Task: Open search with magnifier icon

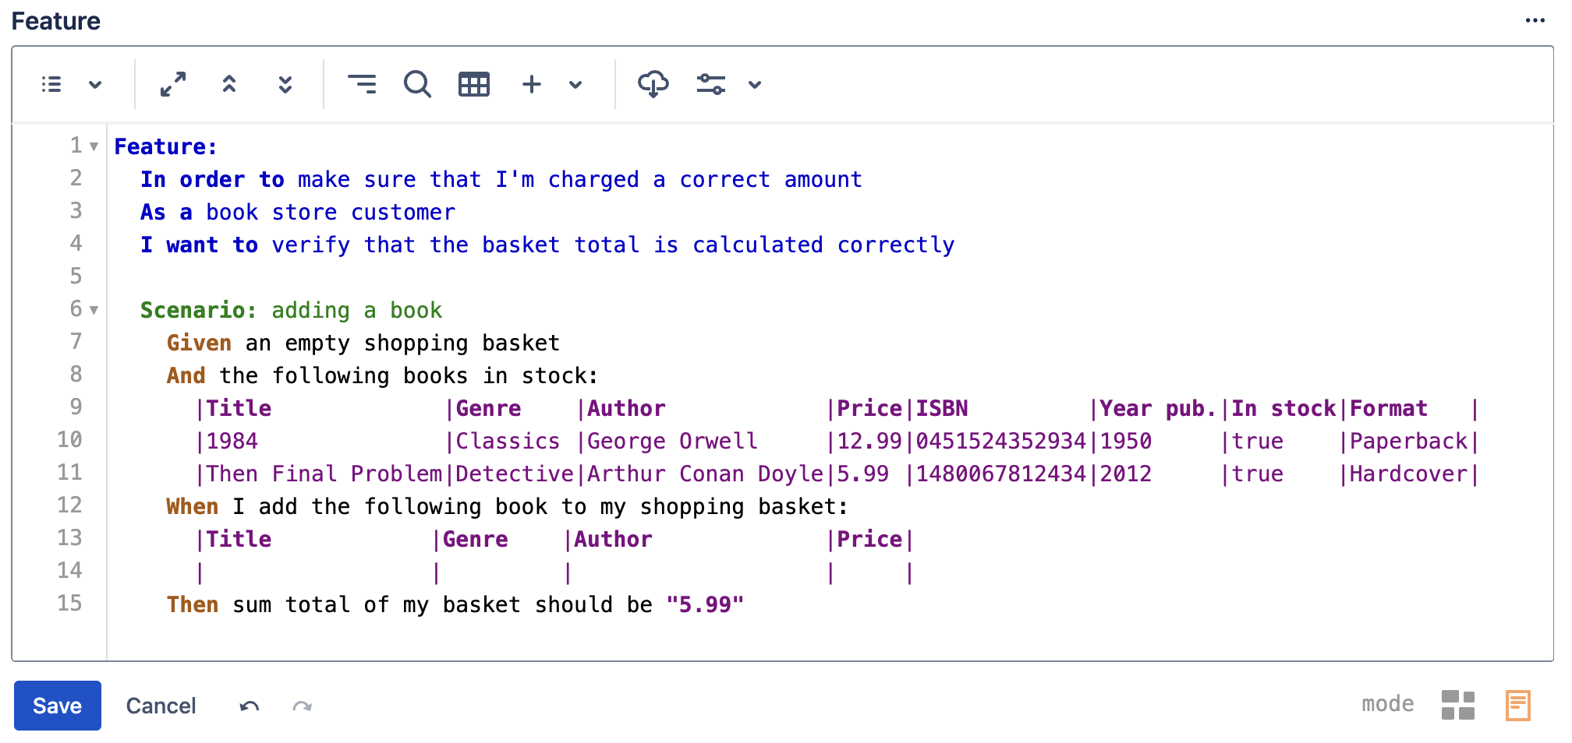Action: pyautogui.click(x=418, y=84)
